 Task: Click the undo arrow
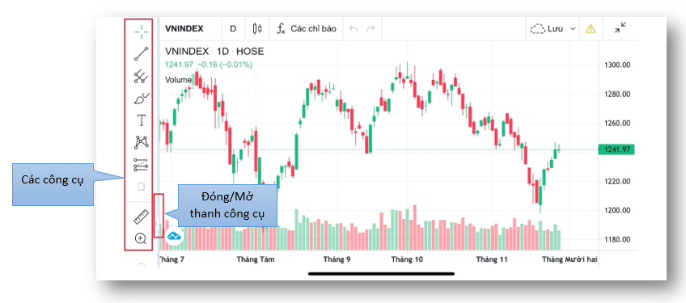point(354,29)
